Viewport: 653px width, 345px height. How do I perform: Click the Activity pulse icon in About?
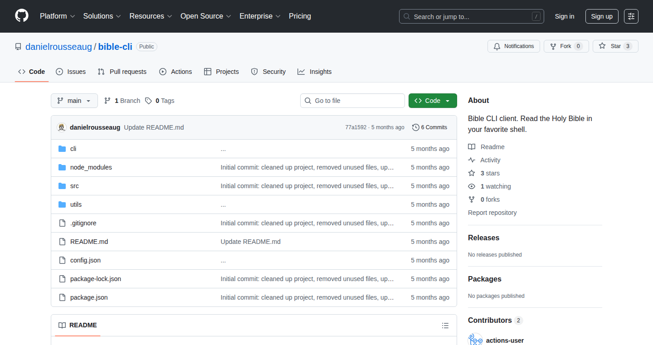click(472, 160)
